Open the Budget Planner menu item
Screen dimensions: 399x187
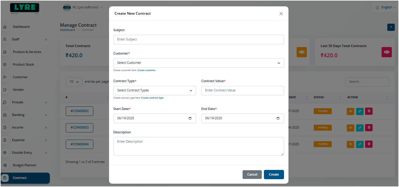coord(24,165)
